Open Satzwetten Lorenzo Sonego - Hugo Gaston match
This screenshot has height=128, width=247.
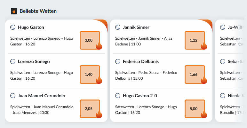[x=146, y=110]
